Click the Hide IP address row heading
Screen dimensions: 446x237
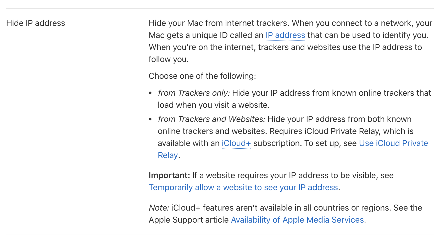[x=36, y=23]
